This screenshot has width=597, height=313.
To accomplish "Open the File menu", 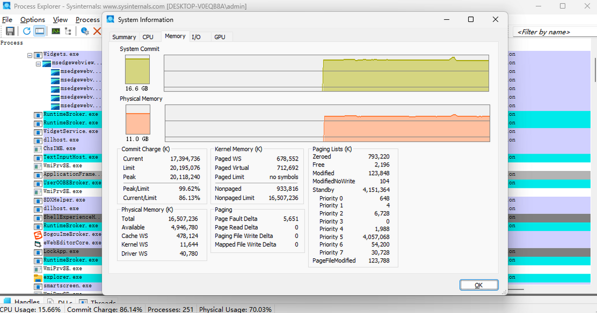I will pyautogui.click(x=7, y=20).
